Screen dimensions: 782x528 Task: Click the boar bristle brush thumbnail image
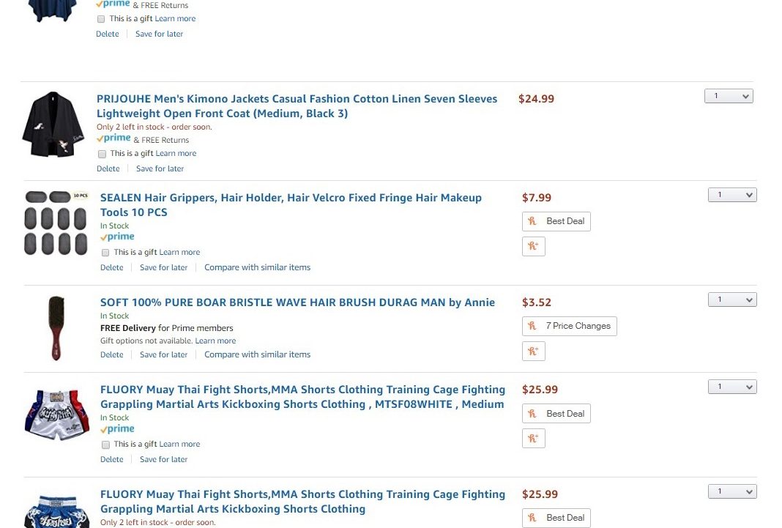56,328
